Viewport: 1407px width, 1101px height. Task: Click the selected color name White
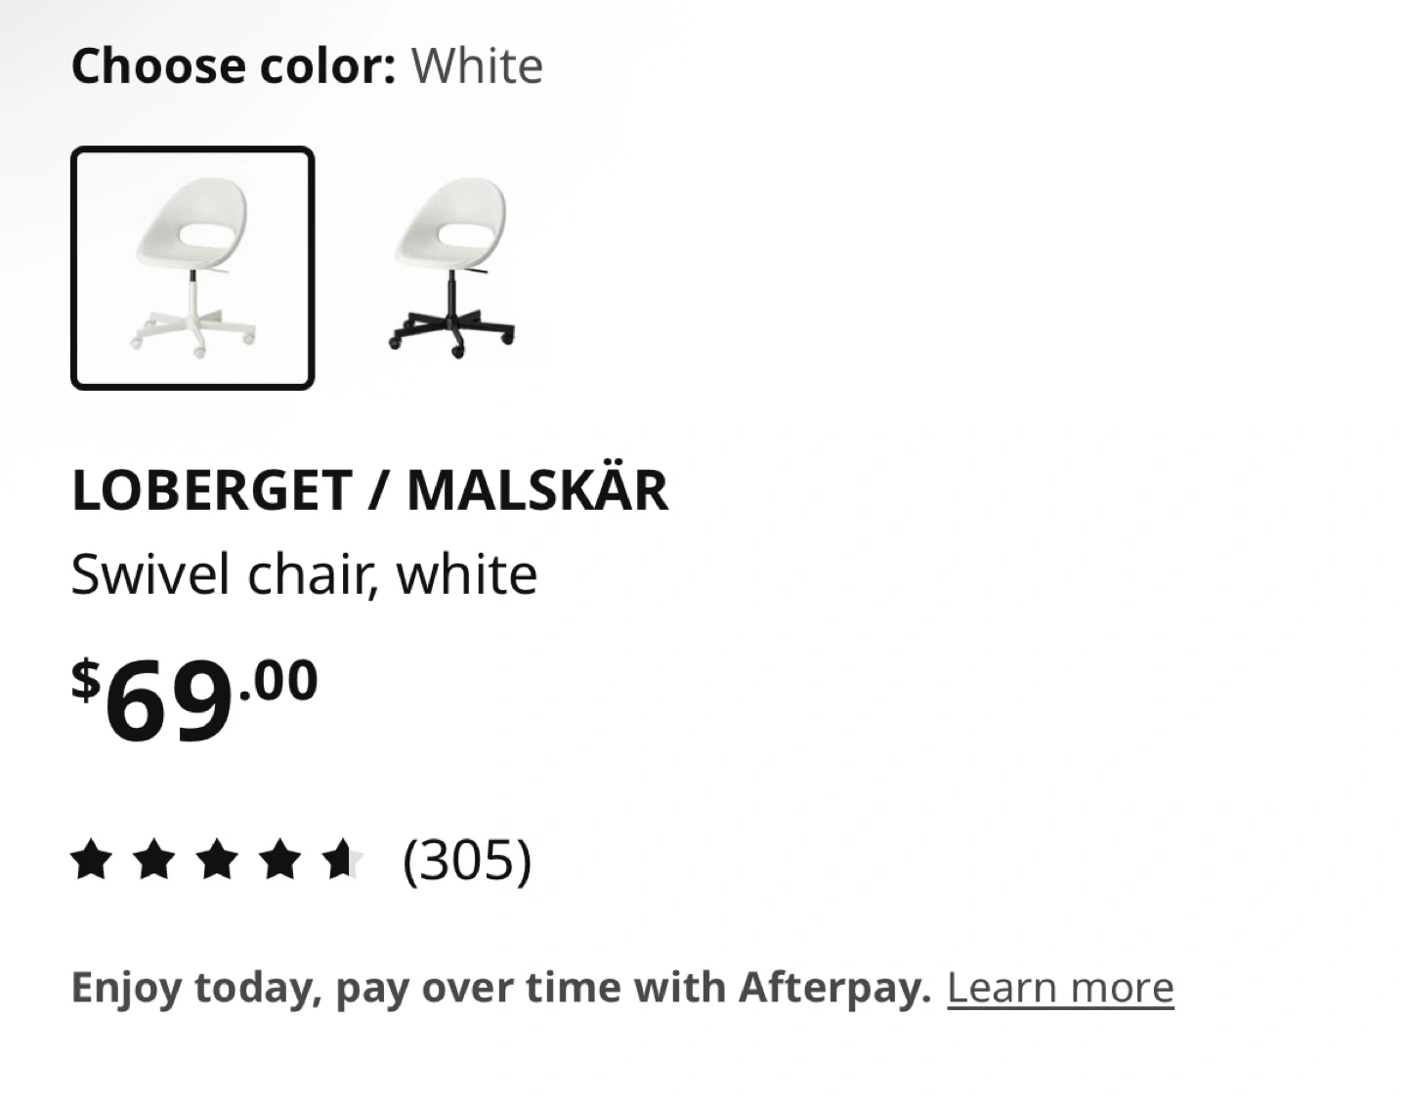pos(477,65)
